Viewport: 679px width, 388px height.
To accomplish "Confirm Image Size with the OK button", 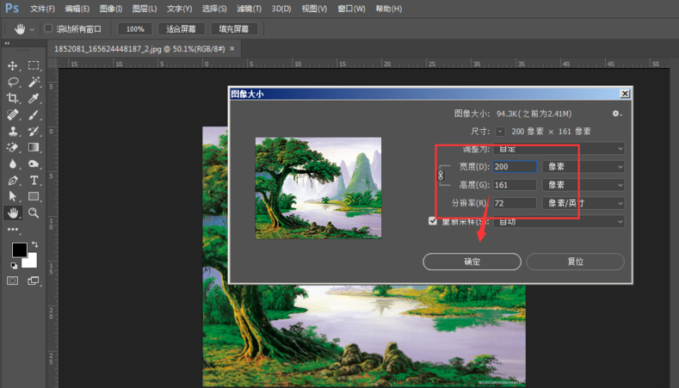I will [472, 262].
